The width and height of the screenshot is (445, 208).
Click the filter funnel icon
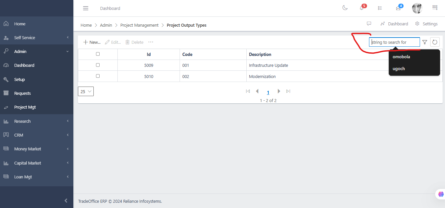[425, 42]
